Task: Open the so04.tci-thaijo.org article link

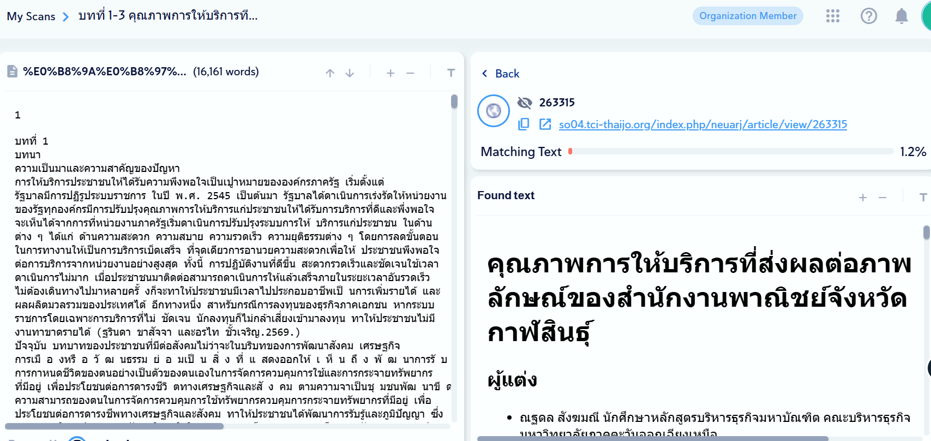Action: 703,124
